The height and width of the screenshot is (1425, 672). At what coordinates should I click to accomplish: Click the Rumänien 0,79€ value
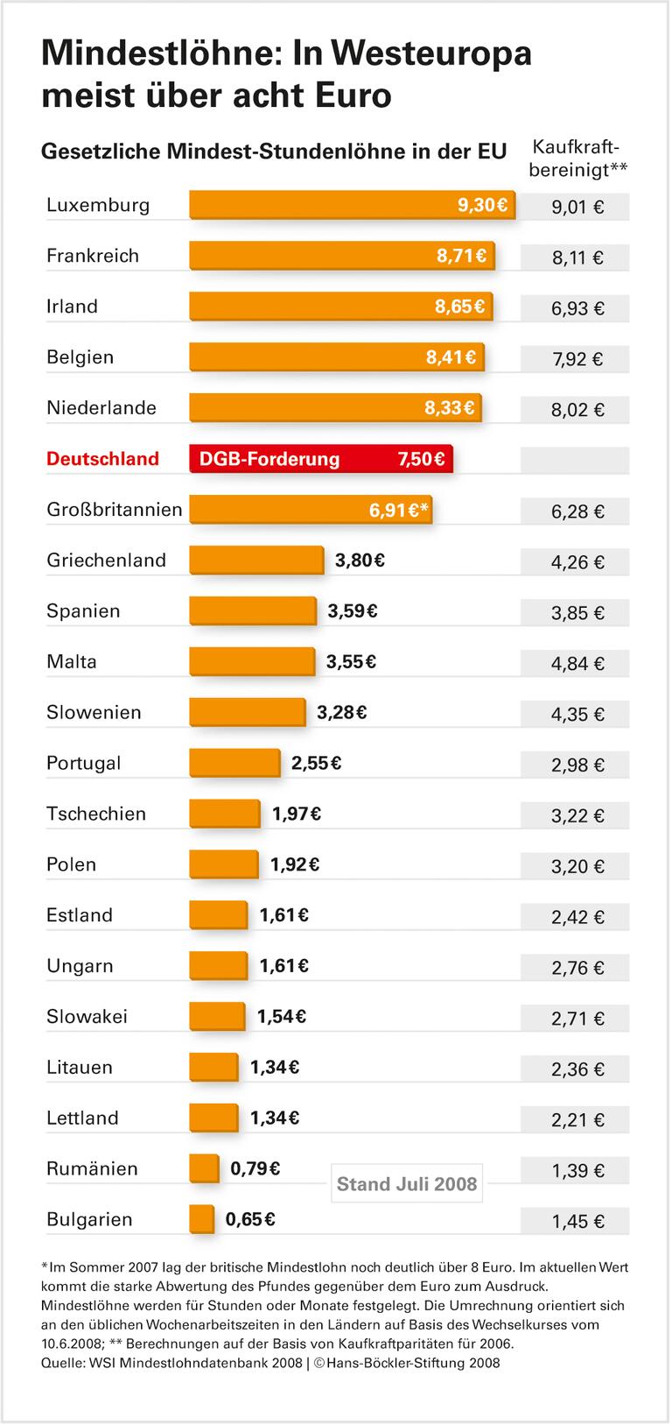[x=255, y=1168]
